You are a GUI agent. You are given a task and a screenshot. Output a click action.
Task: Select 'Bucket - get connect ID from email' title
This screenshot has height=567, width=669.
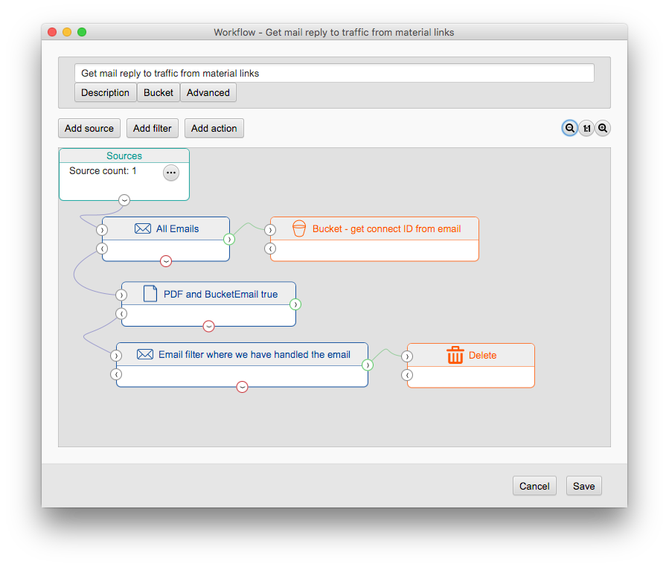(x=386, y=228)
